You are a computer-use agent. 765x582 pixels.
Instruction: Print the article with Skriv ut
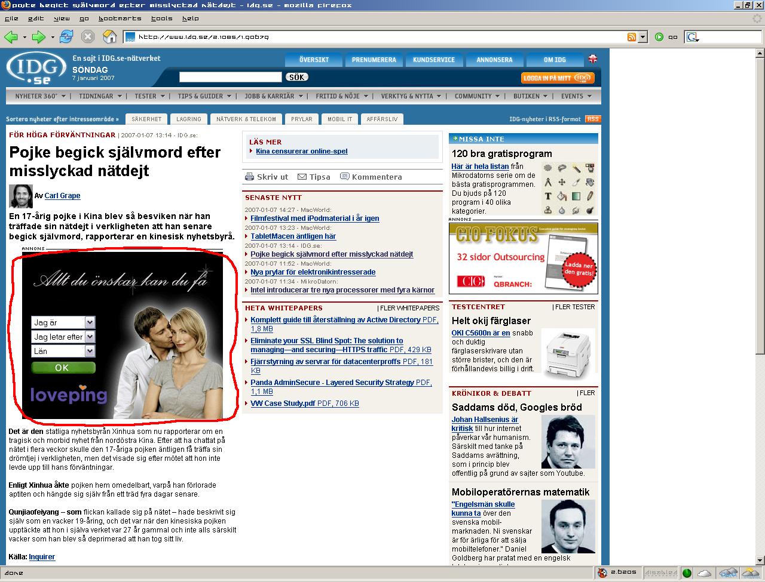[x=267, y=177]
